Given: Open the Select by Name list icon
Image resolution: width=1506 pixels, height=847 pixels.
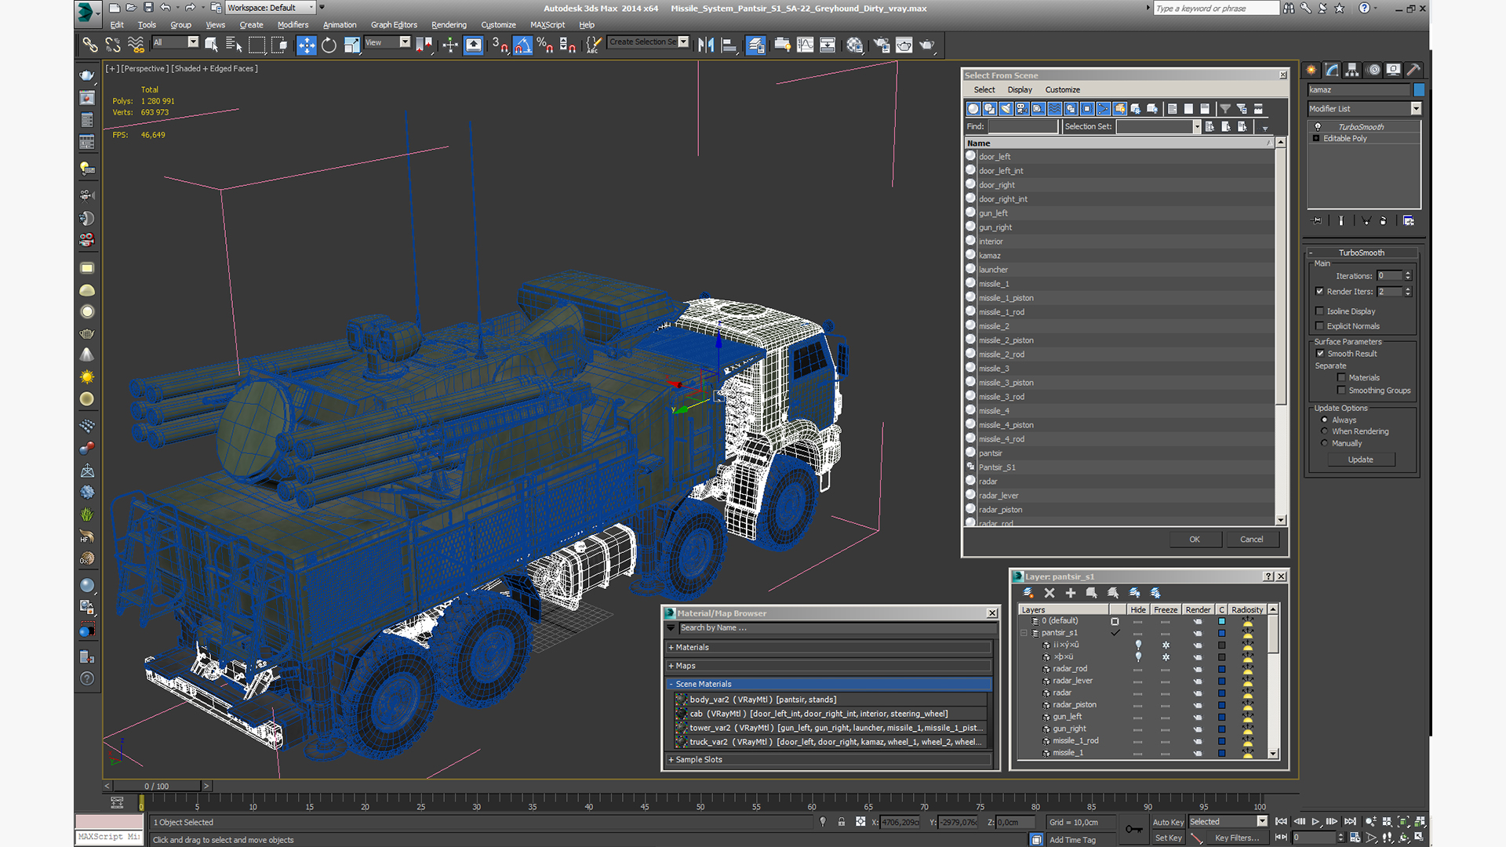Looking at the screenshot, I should (x=234, y=45).
